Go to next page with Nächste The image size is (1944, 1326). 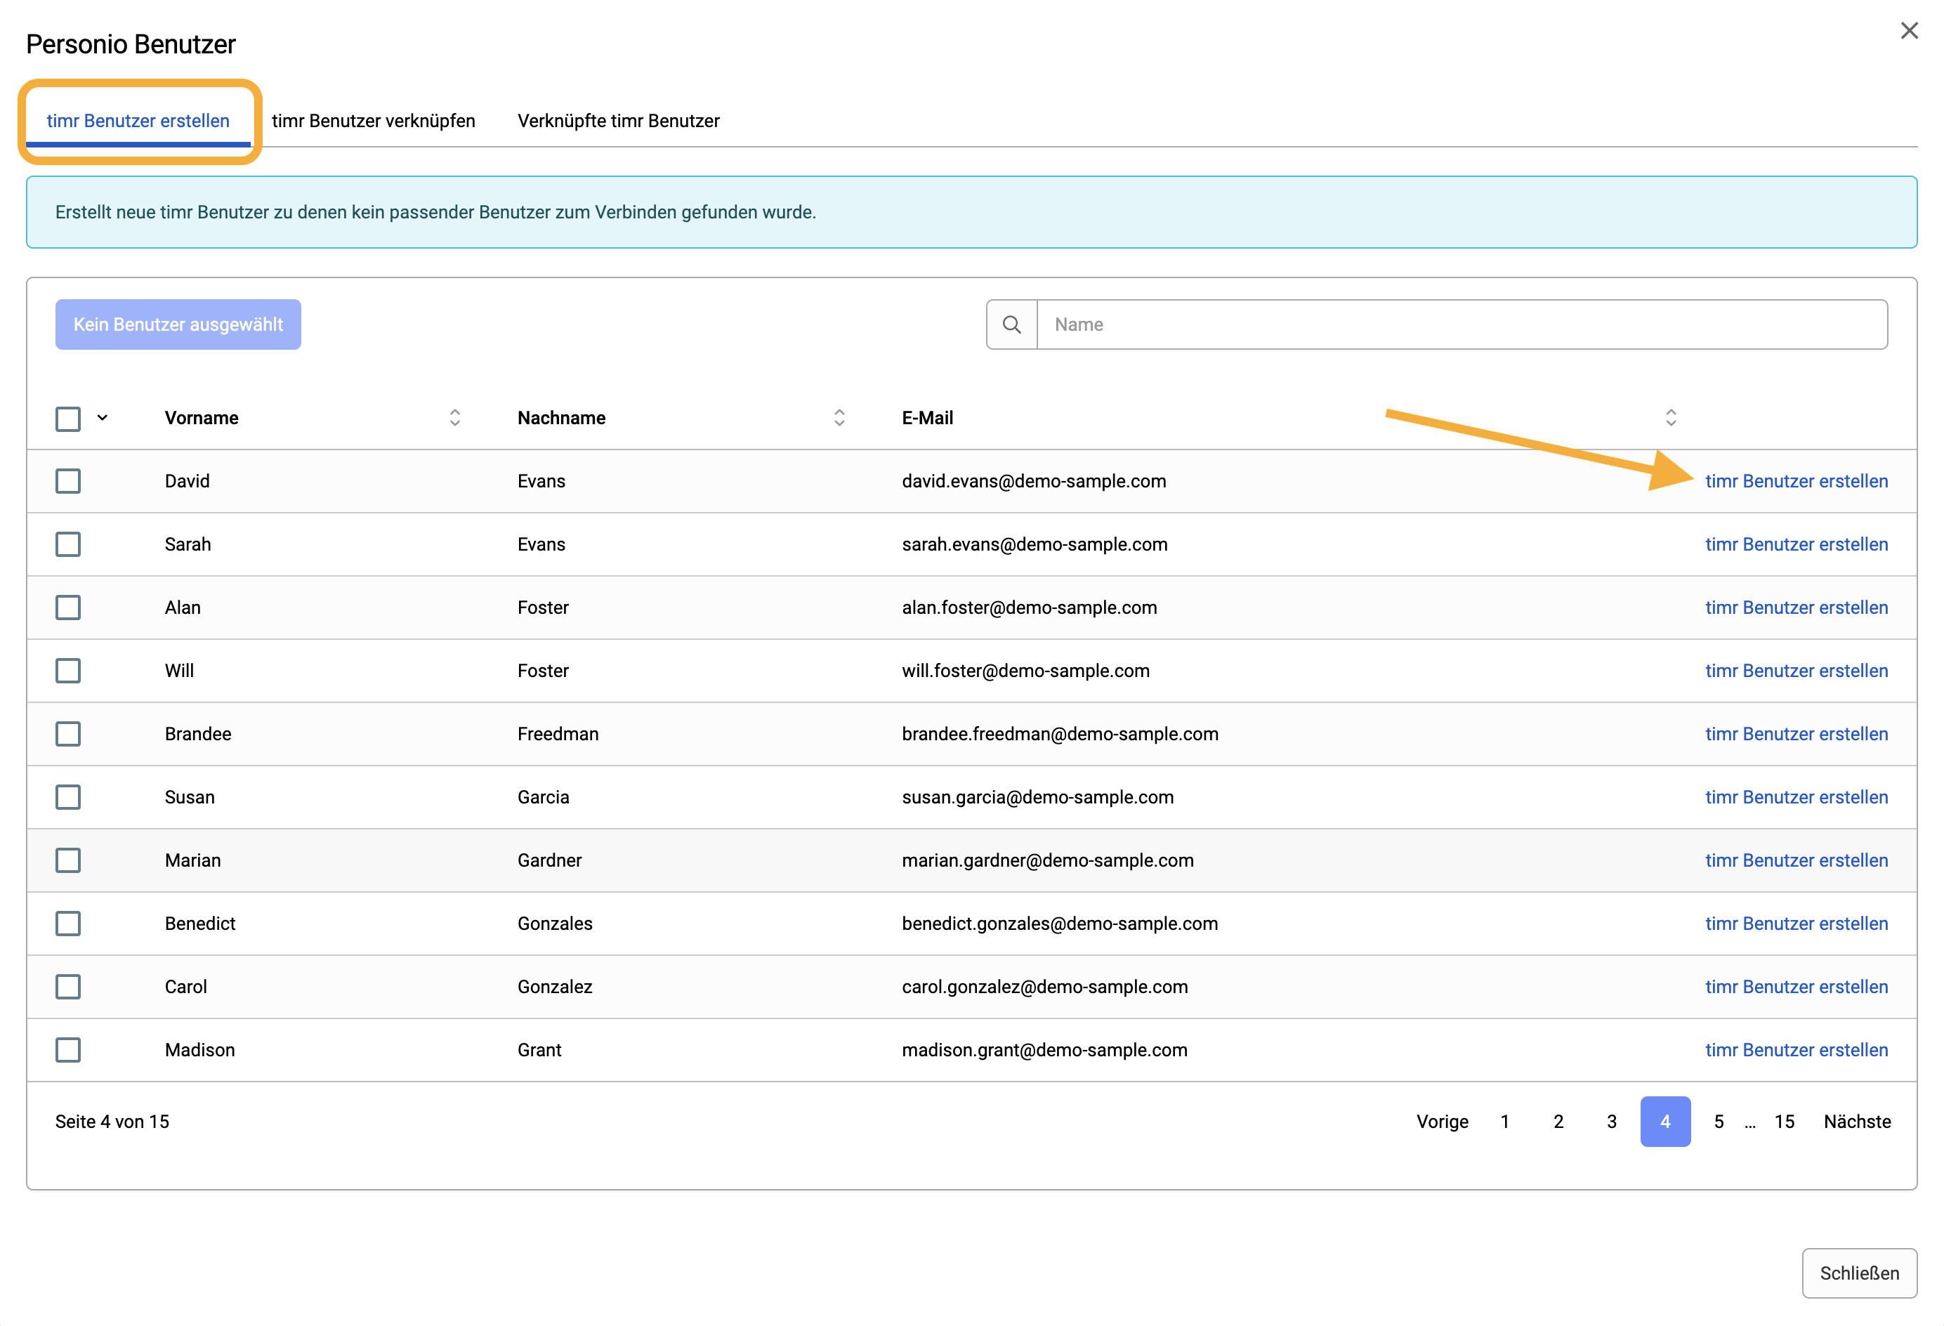[1857, 1122]
